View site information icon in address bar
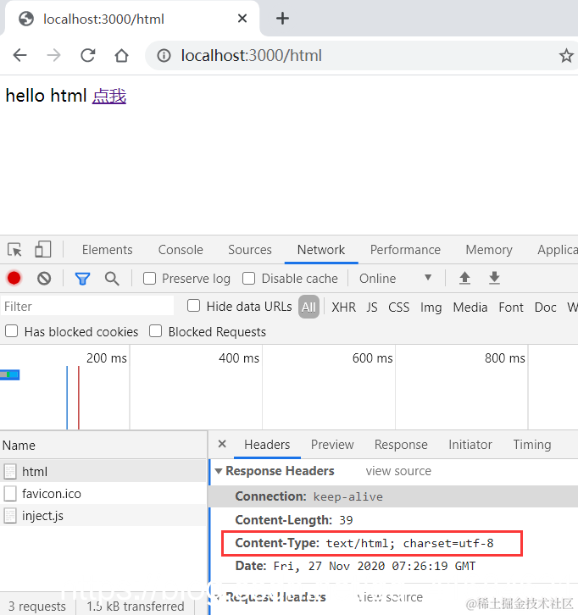Viewport: 578px width, 615px height. pos(164,56)
